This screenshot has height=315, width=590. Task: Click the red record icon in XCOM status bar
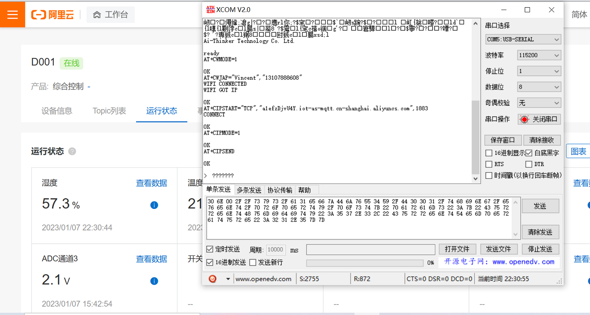[213, 279]
